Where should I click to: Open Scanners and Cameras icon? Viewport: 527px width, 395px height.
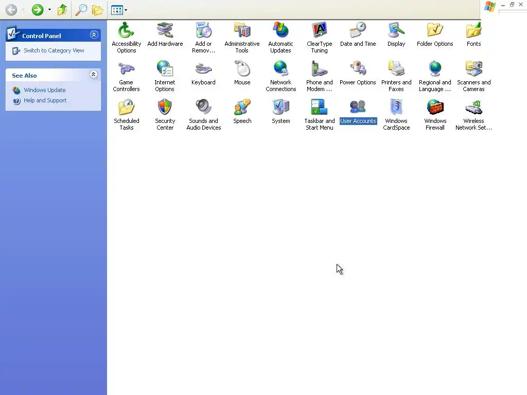coord(473,69)
